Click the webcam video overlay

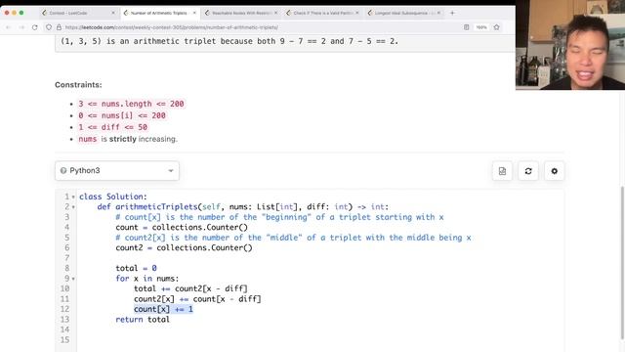pos(570,45)
